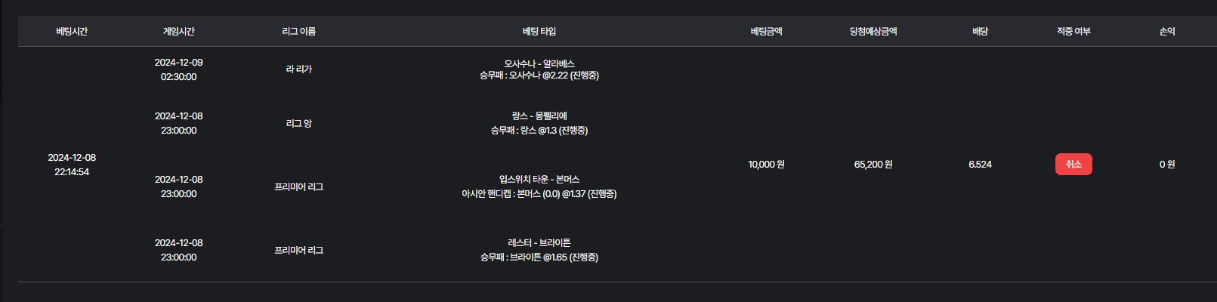Image resolution: width=1217 pixels, height=302 pixels.
Task: Select the 베팅금액 column header
Action: coord(766,32)
